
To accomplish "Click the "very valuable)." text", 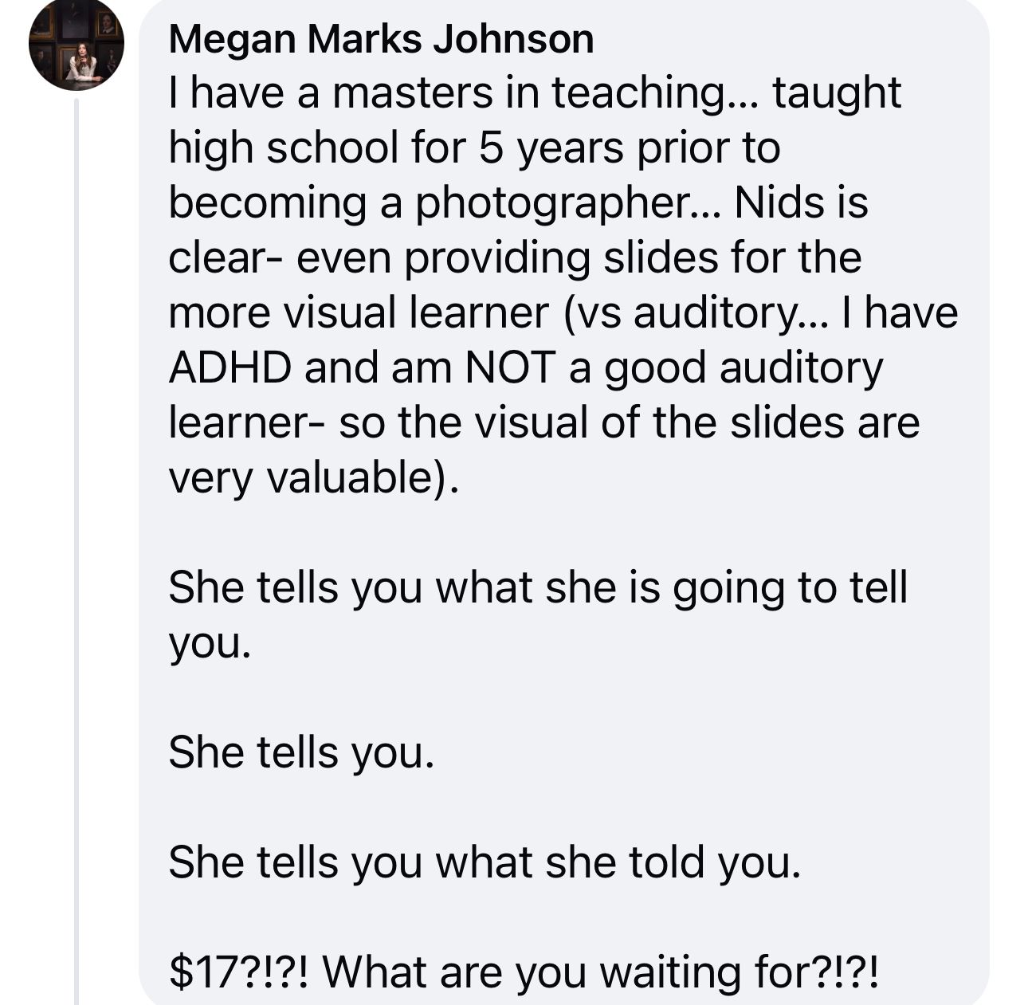I will click(x=314, y=477).
